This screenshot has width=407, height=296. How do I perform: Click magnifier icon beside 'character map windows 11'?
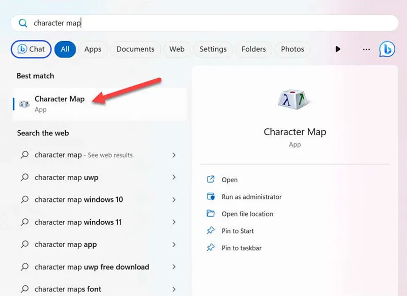(24, 222)
